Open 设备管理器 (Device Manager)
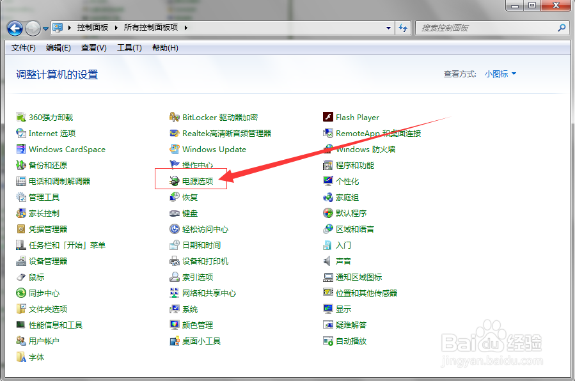 click(x=47, y=261)
